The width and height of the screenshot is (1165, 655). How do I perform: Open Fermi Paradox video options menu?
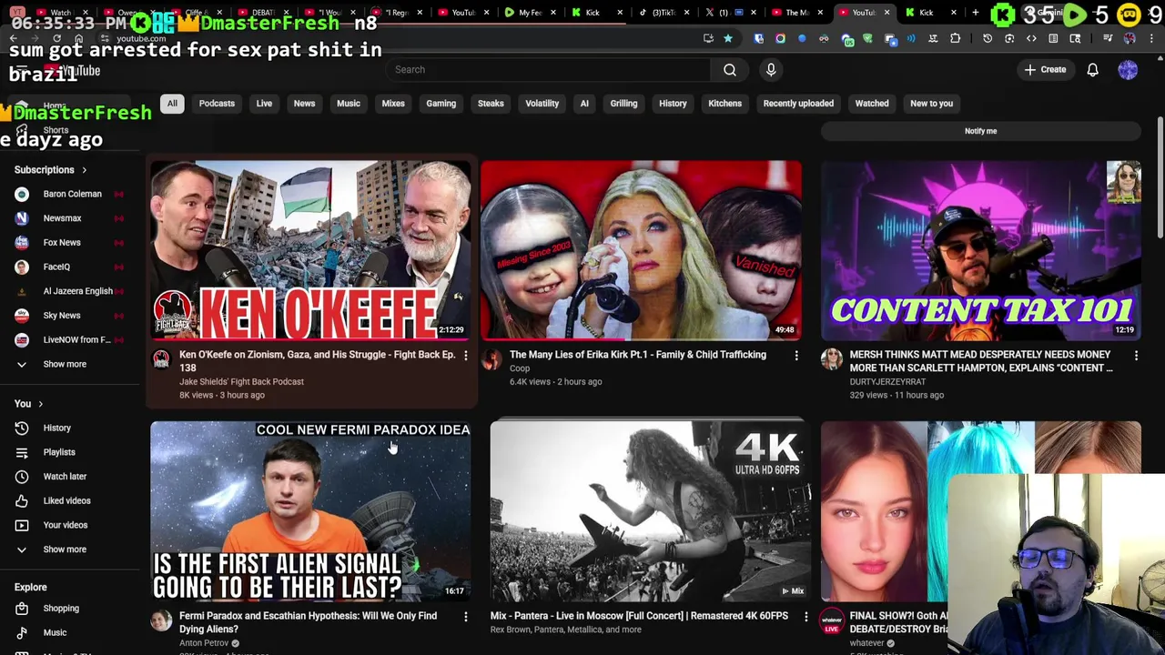coord(465,617)
